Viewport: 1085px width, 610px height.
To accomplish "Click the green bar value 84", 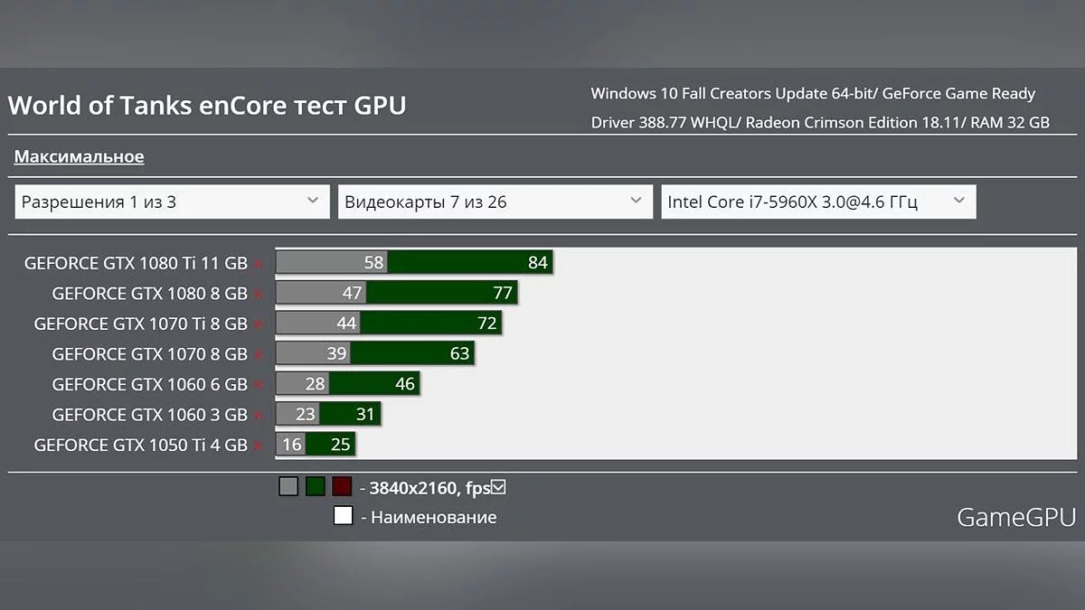I will pos(538,263).
